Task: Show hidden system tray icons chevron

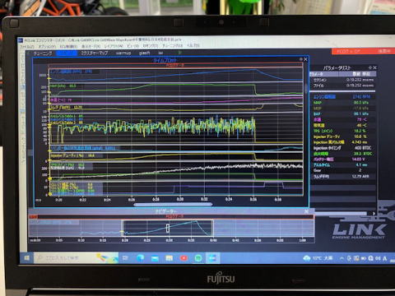Action: click(342, 258)
